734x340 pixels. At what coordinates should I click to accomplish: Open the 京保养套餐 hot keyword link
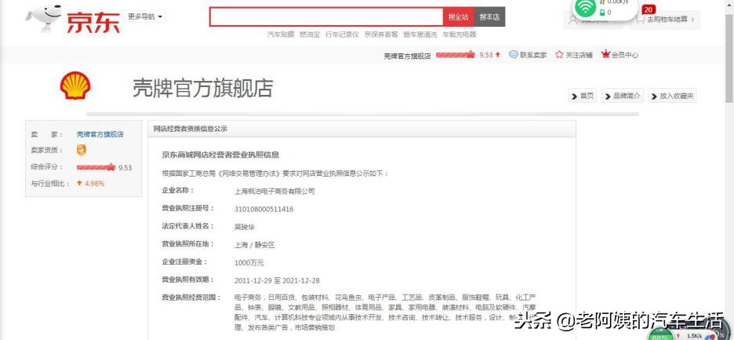[381, 35]
